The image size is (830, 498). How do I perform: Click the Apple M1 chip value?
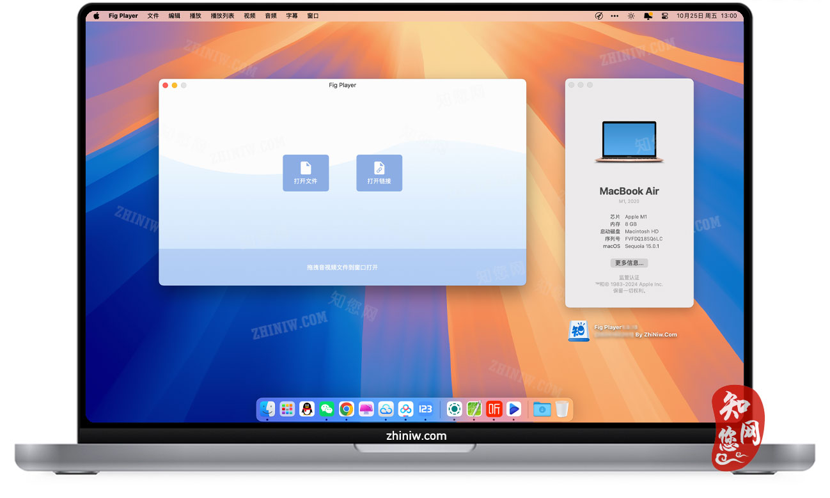(636, 217)
